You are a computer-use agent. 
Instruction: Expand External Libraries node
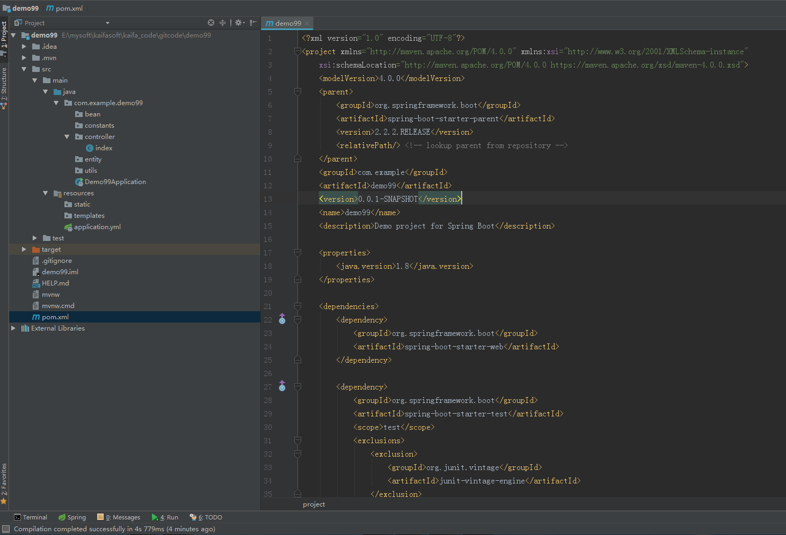tap(13, 328)
